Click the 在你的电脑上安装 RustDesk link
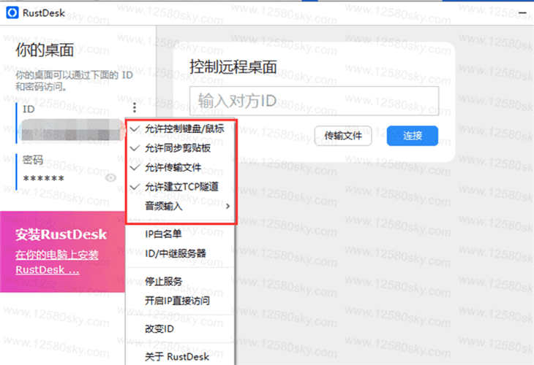The image size is (534, 365). [57, 262]
